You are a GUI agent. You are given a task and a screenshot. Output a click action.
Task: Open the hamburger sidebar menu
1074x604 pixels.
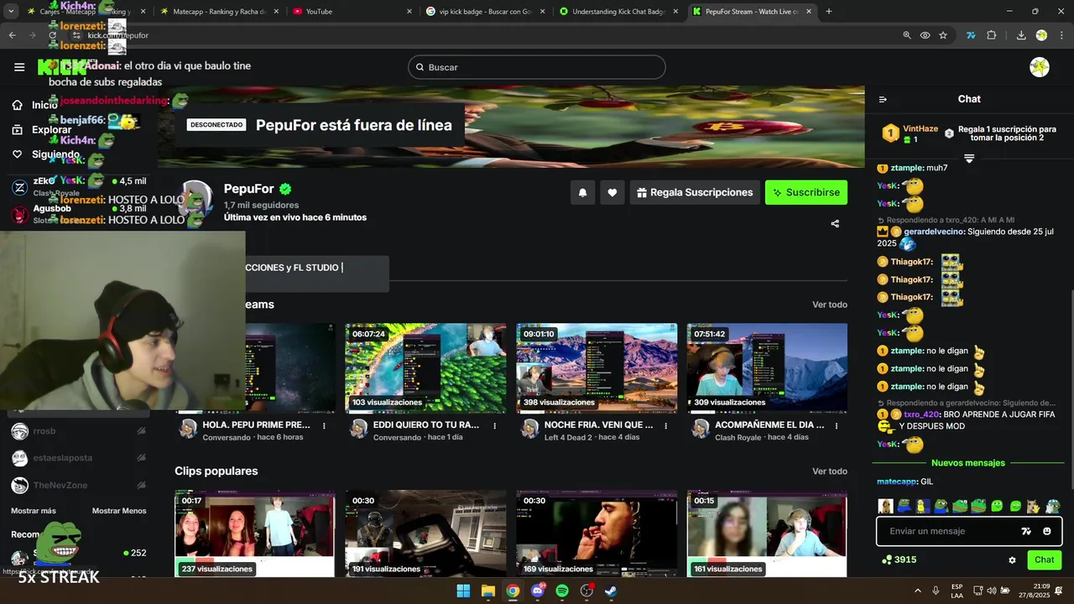coord(19,67)
